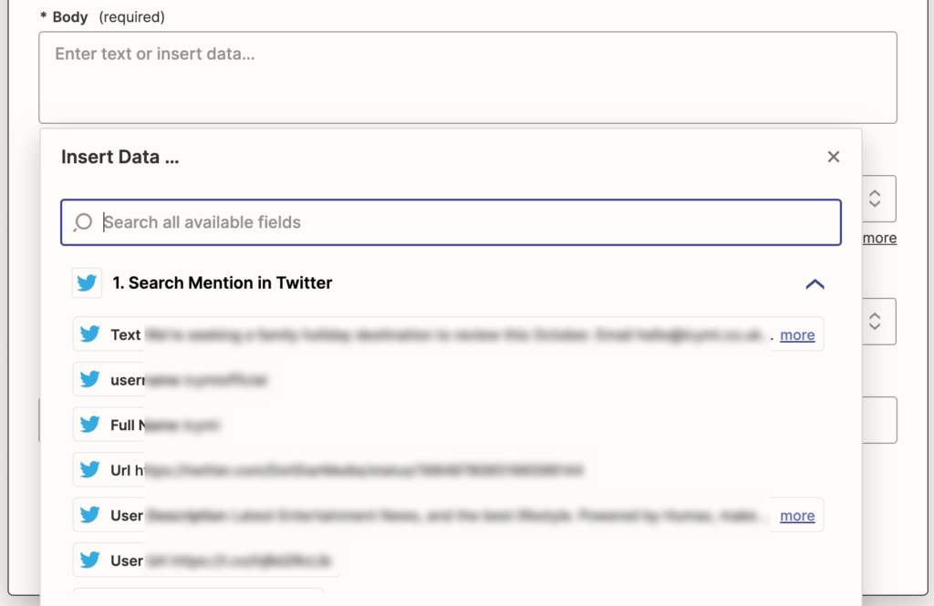
Task: Click the "more" link below the upper dropdown
Action: (x=880, y=238)
